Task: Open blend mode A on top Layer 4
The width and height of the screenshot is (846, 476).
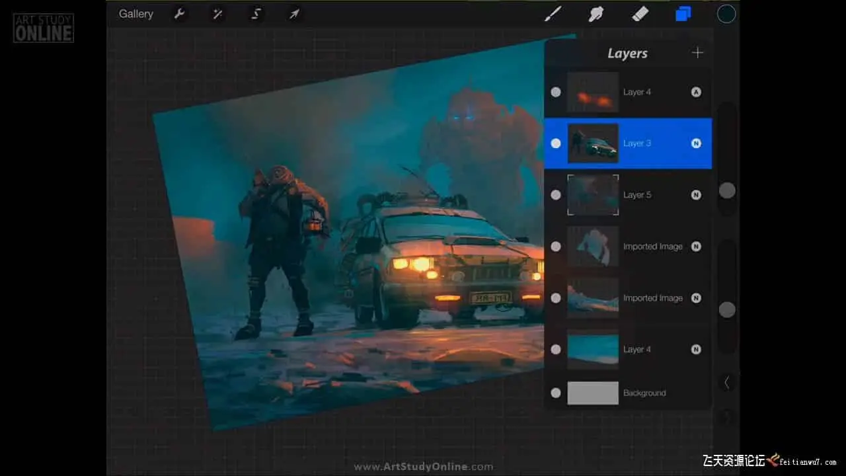Action: tap(696, 92)
